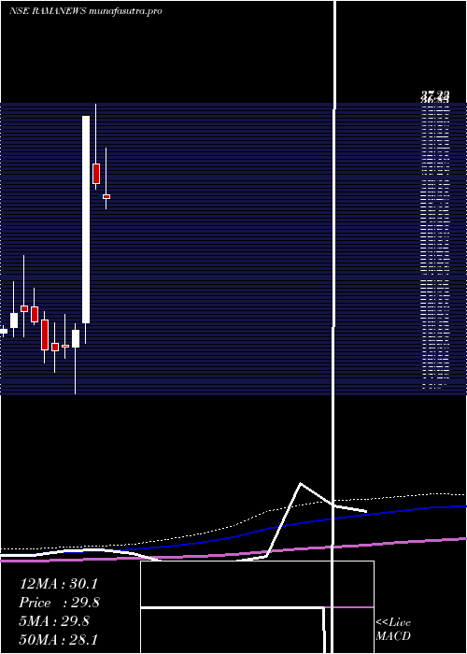
Task: Click the 12MA : 30.1 value
Action: [x=58, y=584]
